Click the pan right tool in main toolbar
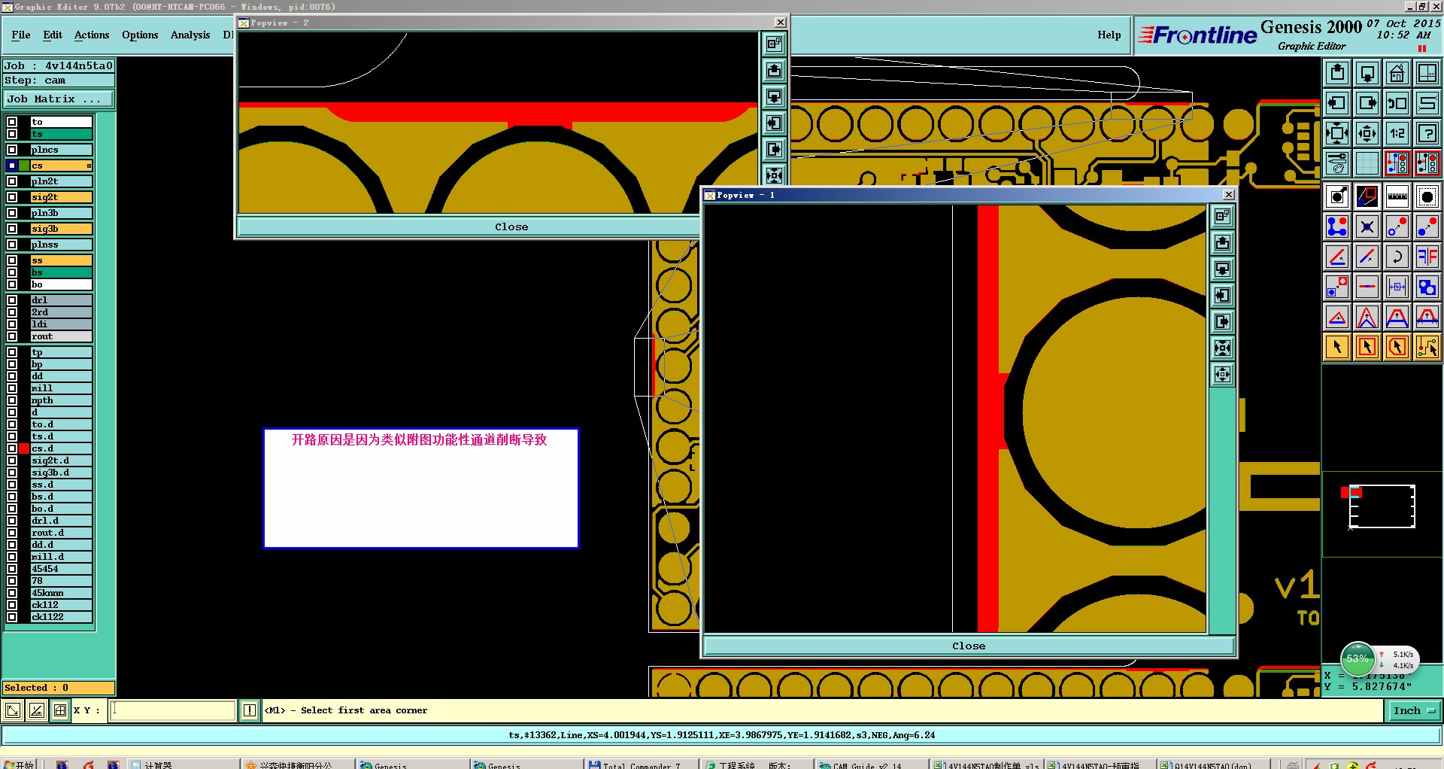 [1367, 103]
